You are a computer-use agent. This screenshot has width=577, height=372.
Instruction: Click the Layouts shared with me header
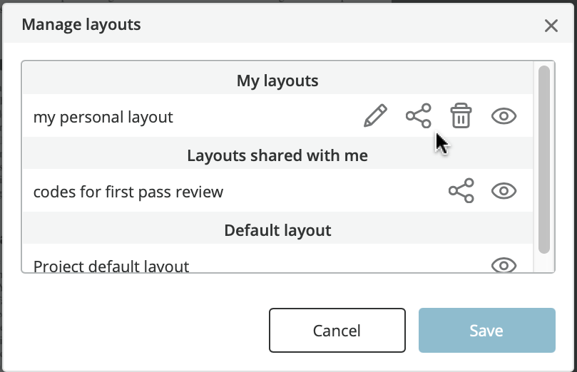[277, 155]
